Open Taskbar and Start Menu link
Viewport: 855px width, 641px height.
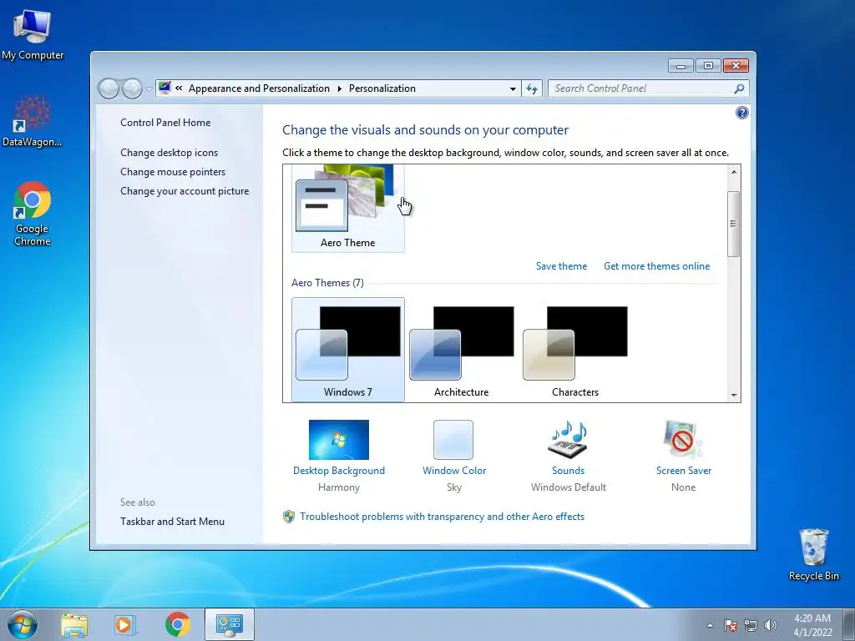click(172, 521)
